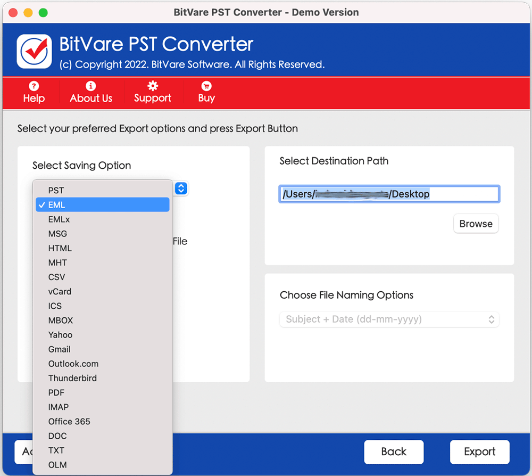This screenshot has width=532, height=476.
Task: Click the Buy cart icon
Action: tap(206, 86)
